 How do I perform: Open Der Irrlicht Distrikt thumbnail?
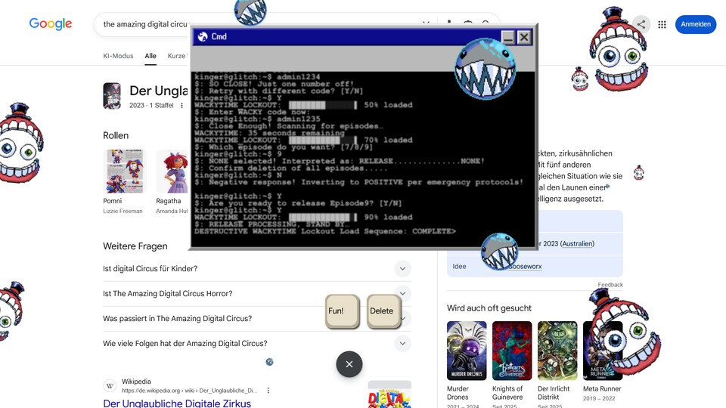point(557,351)
